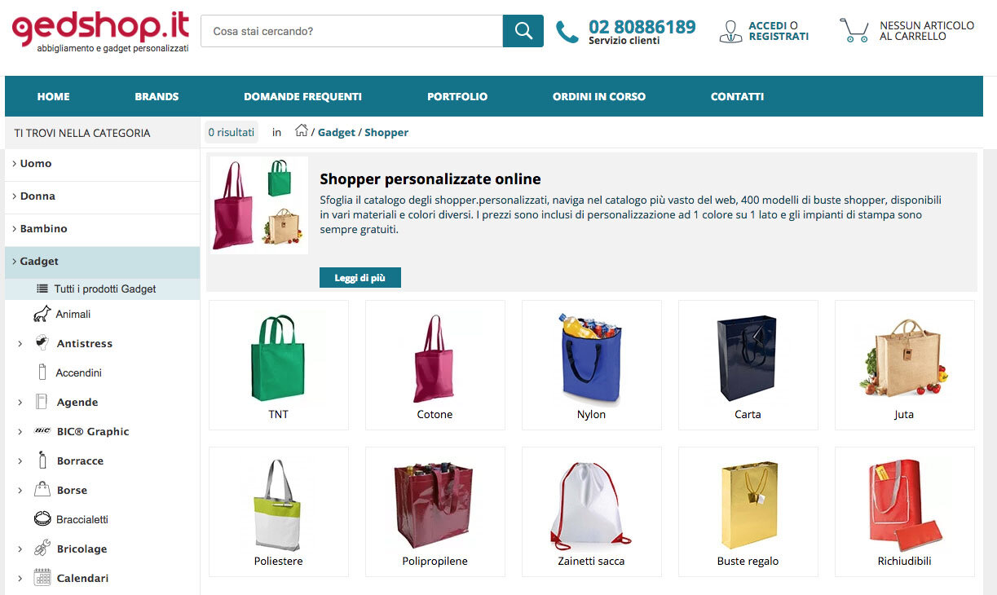
Task: Click the Accendini lighter icon
Action: [42, 372]
